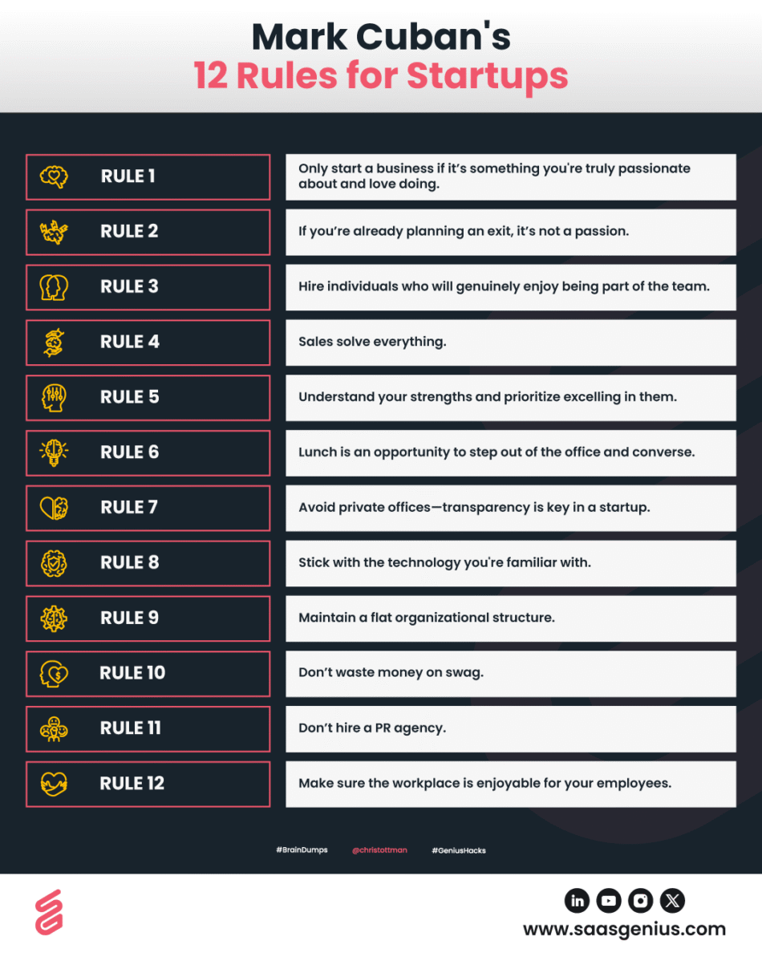
Task: Open the YouTube social icon
Action: pos(609,900)
